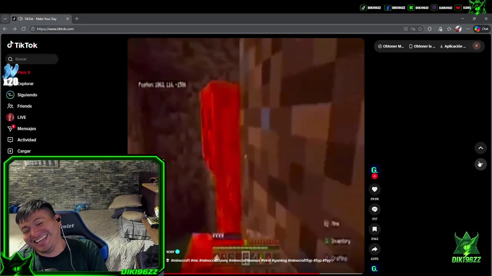Open the LIVE section

point(17,117)
